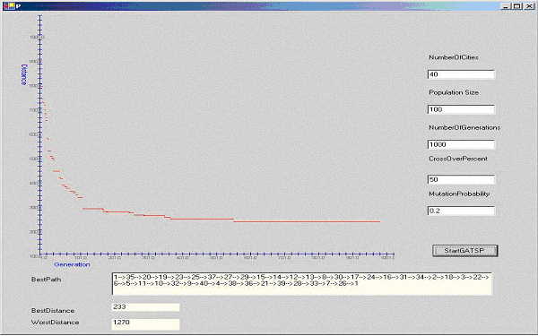Maximize the window
Viewport: 538px width, 336px height.
[x=517, y=6]
